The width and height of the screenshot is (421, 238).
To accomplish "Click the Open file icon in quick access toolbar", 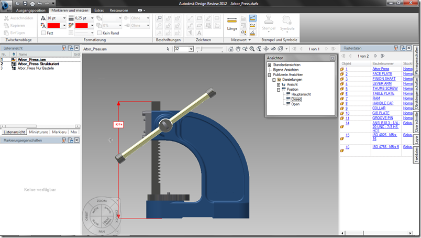I will [x=17, y=4].
